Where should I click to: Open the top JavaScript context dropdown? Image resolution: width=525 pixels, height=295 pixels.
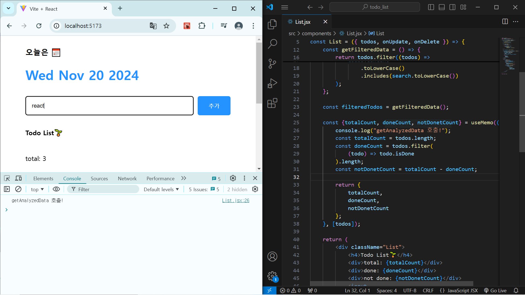tap(37, 189)
